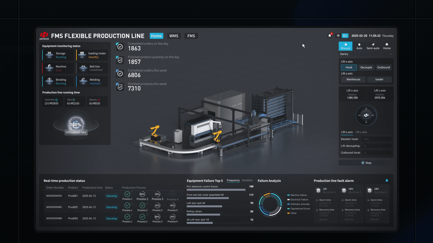Image resolution: width=433 pixels, height=243 pixels.
Task: Click the Completed orders this week icon
Action: [120, 73]
